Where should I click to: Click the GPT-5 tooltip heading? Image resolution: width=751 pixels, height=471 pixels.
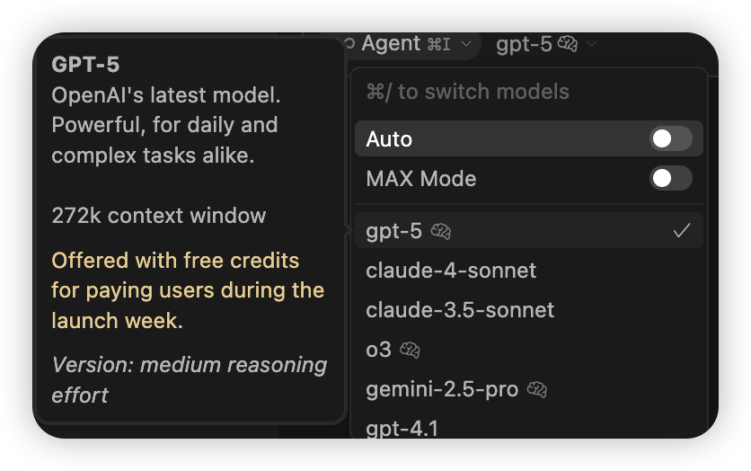point(86,65)
